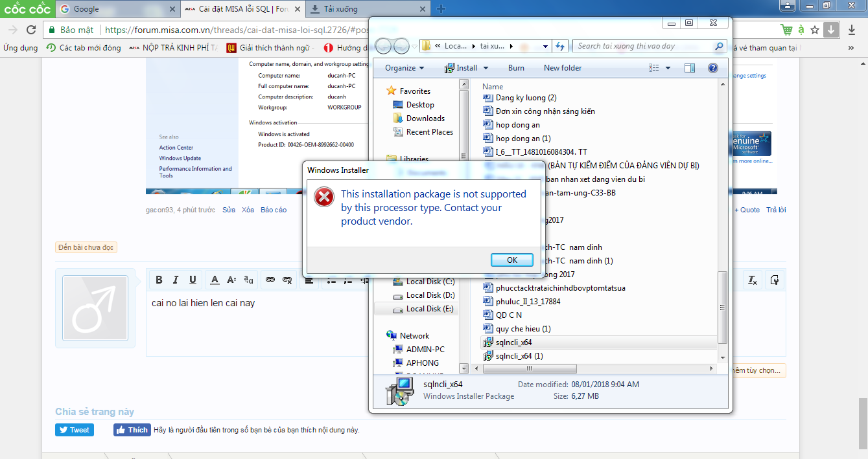Open a new browser tab
Screen dimensions: 868x459
441,9
